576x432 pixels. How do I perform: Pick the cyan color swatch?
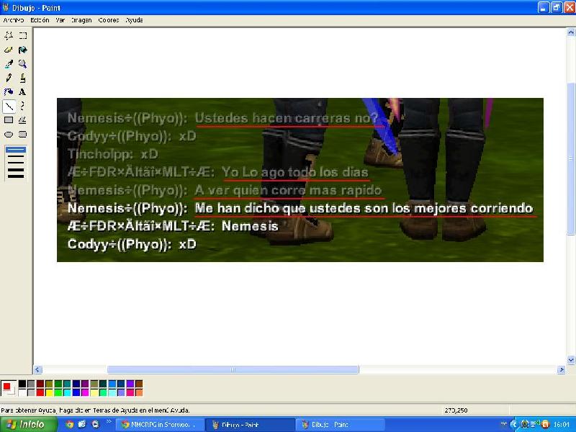(67, 392)
